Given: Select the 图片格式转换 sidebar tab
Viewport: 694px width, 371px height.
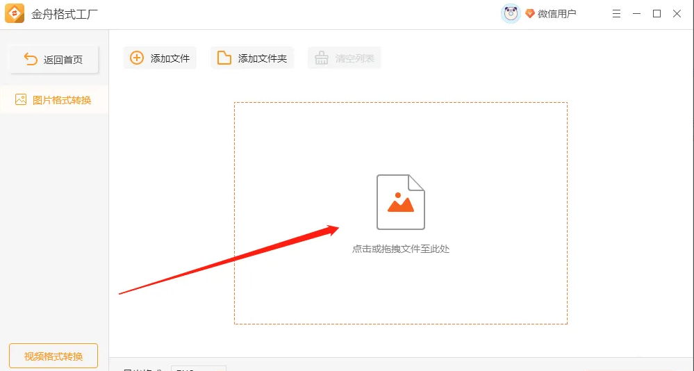Looking at the screenshot, I should point(54,99).
